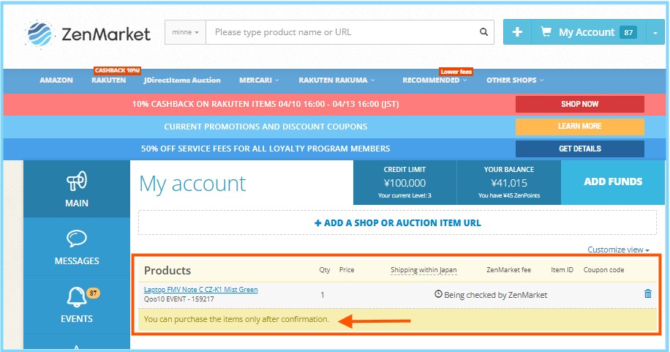The height and width of the screenshot is (352, 670).
Task: Click the Qty column header
Action: point(324,270)
